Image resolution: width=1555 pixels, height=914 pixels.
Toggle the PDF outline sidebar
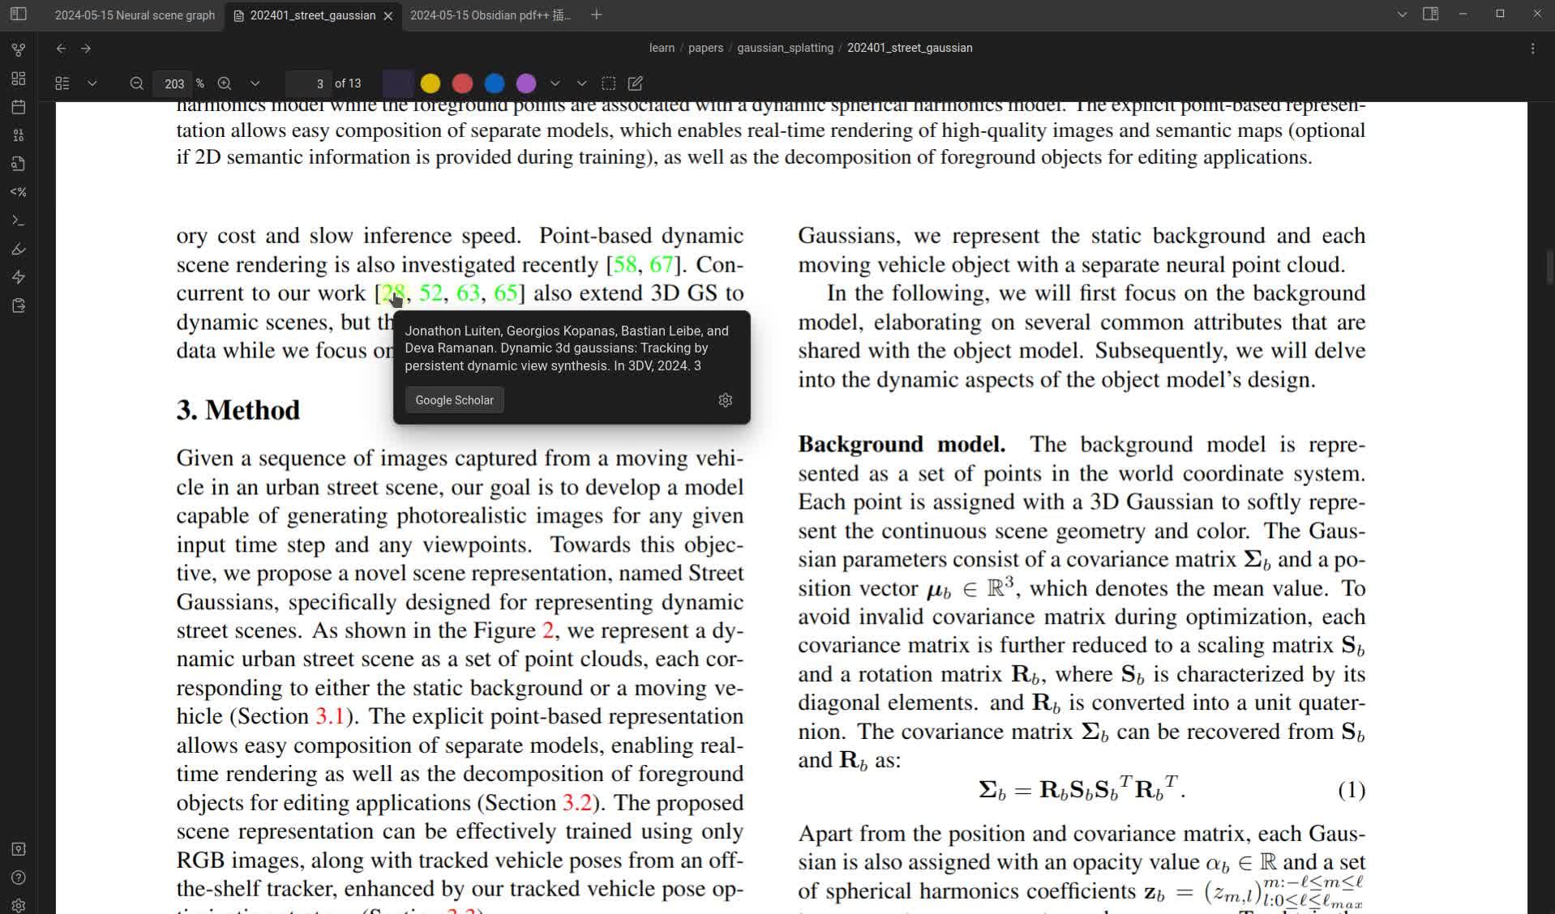click(x=62, y=83)
